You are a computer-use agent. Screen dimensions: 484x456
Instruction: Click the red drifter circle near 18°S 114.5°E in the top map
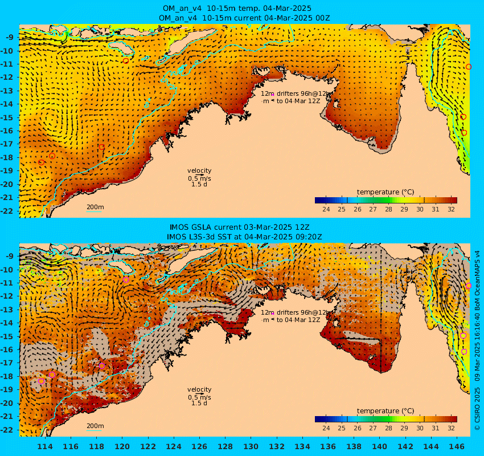click(x=52, y=156)
